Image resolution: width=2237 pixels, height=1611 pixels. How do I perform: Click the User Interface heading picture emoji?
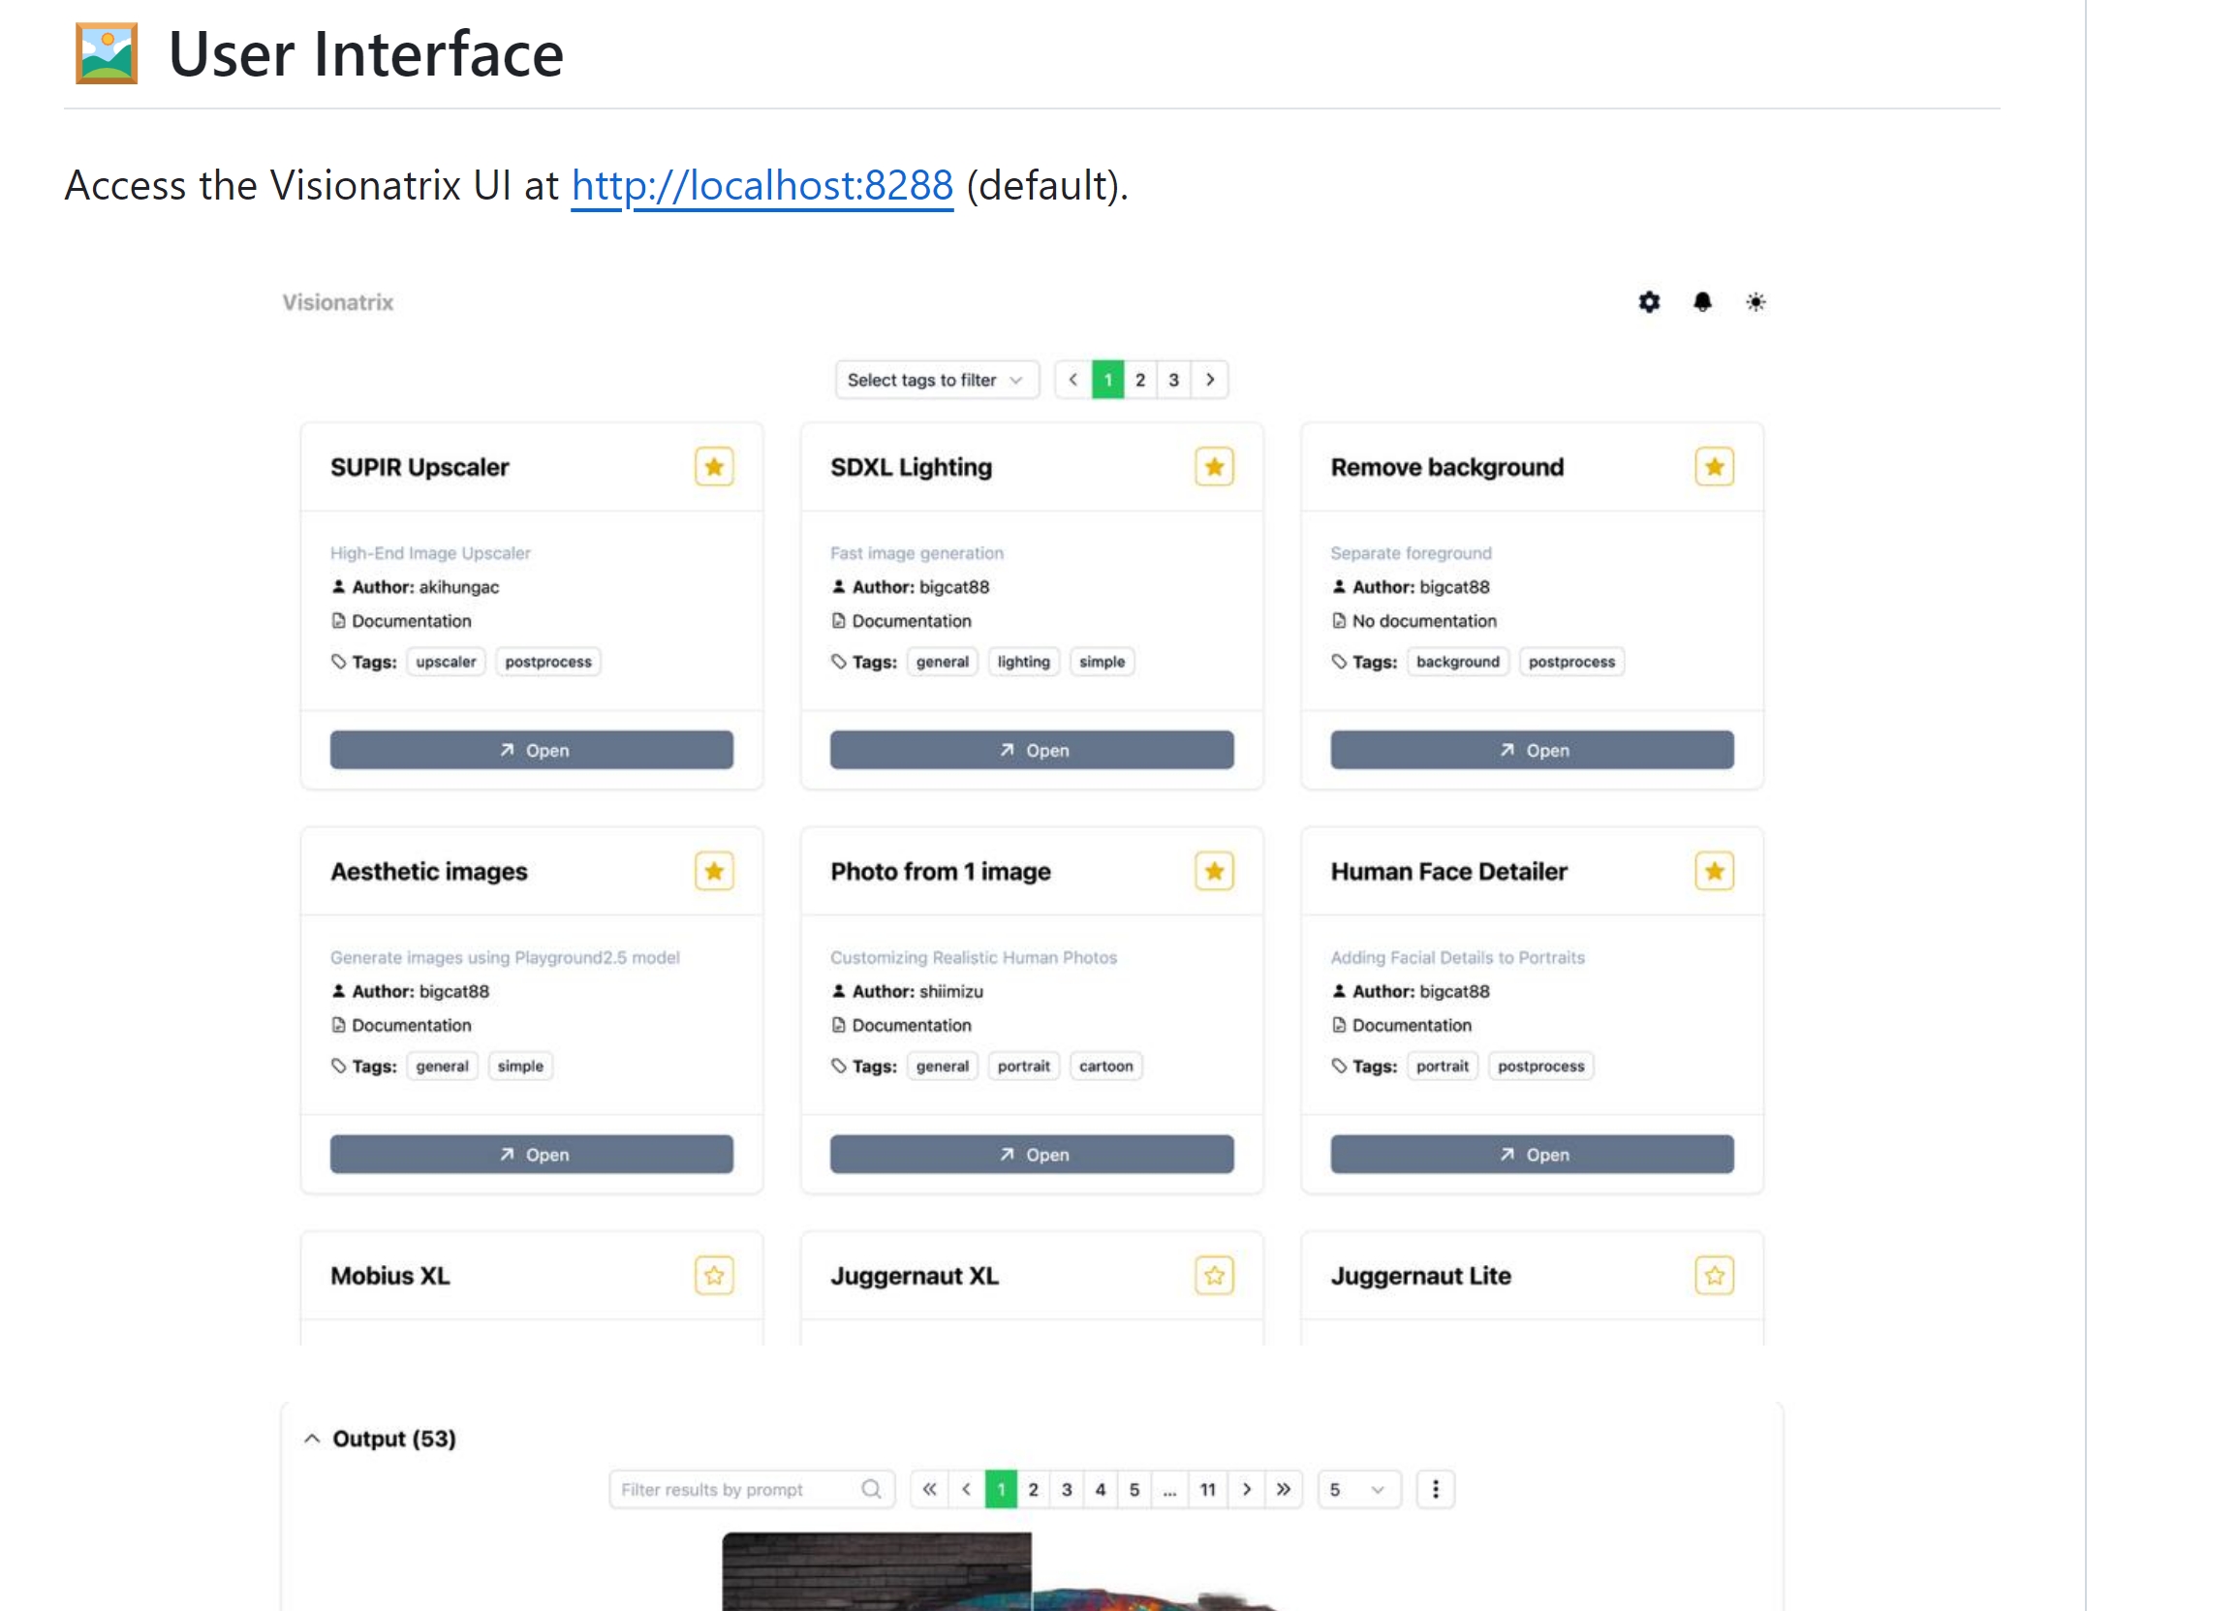click(107, 53)
